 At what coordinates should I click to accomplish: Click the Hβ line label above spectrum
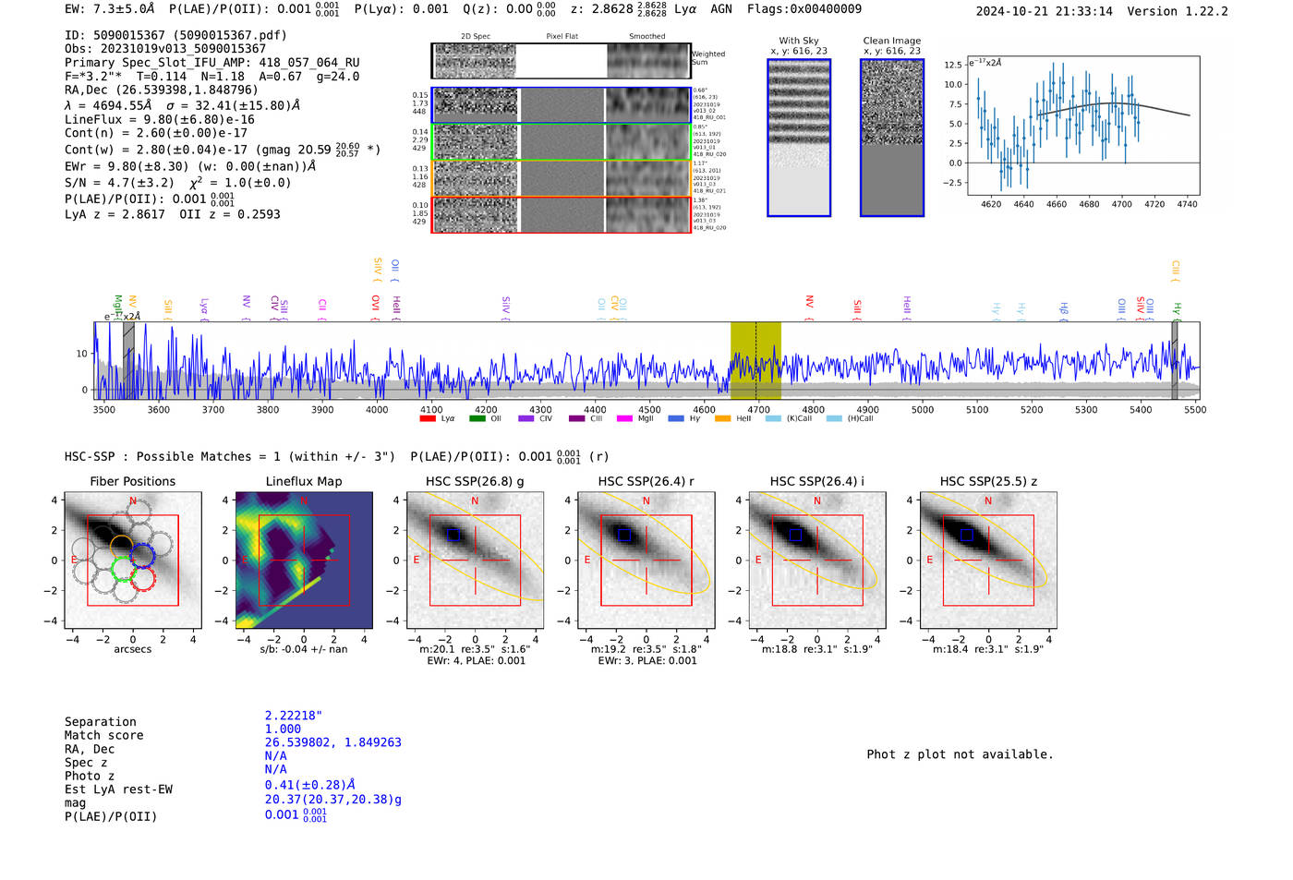point(1064,310)
